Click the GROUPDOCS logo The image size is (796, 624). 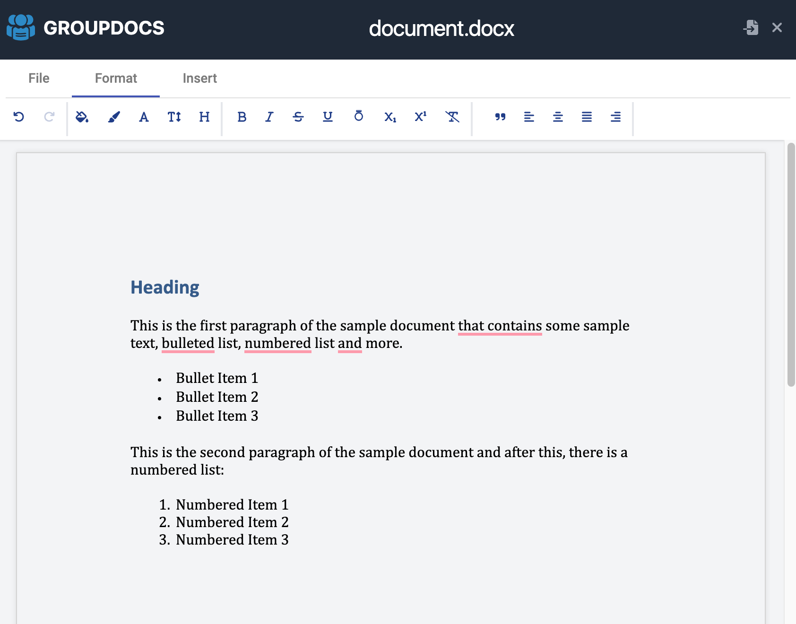coord(85,27)
